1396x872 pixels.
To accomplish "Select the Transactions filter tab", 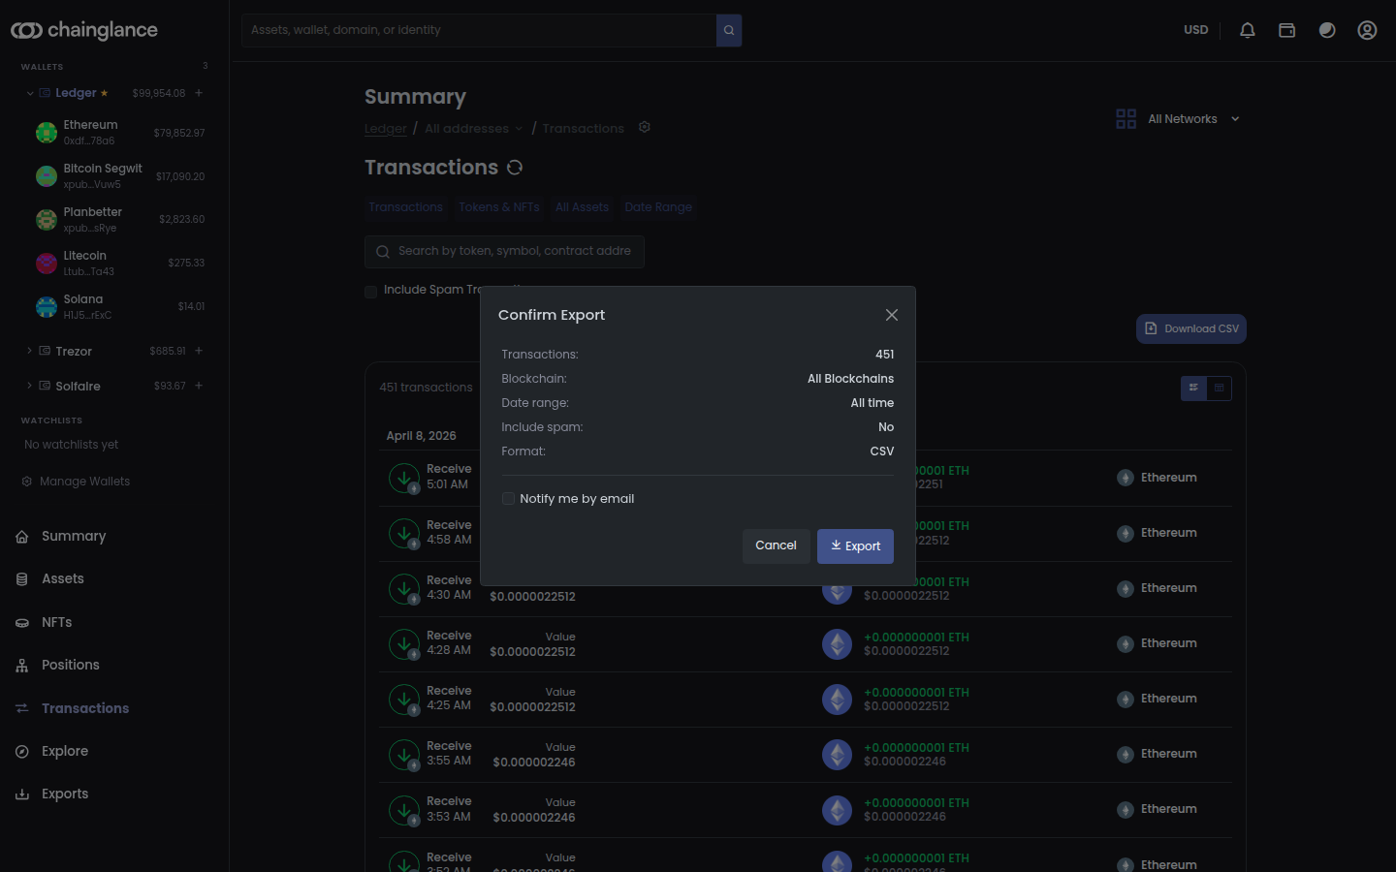I will (x=405, y=207).
